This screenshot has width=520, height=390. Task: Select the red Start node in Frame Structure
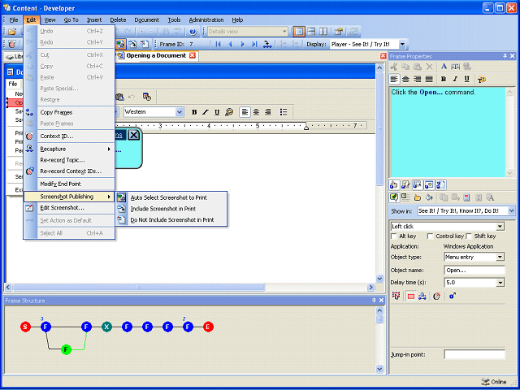tap(25, 327)
